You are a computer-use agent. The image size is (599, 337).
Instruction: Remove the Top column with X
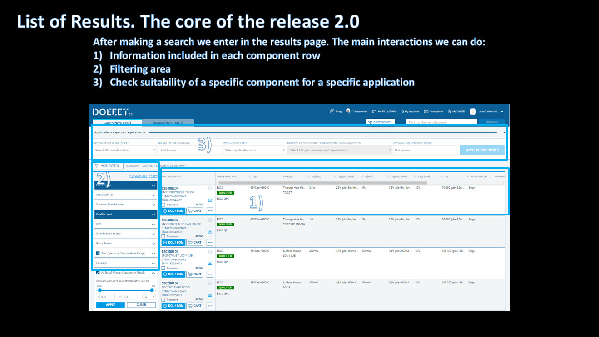[x=249, y=176]
